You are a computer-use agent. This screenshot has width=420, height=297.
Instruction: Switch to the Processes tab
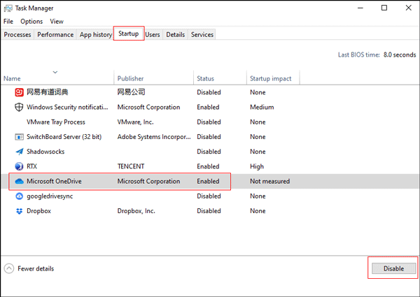tap(17, 34)
